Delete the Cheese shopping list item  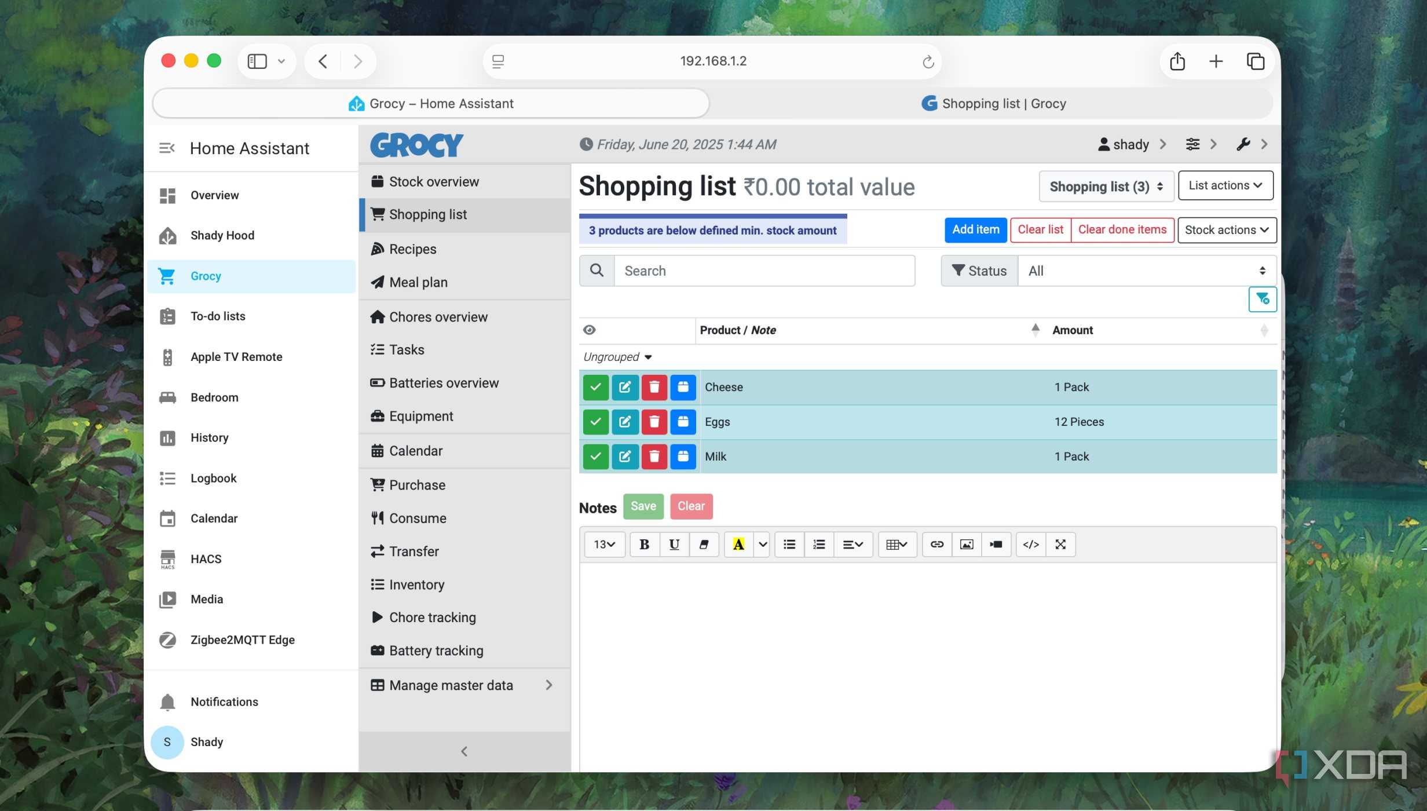point(654,387)
